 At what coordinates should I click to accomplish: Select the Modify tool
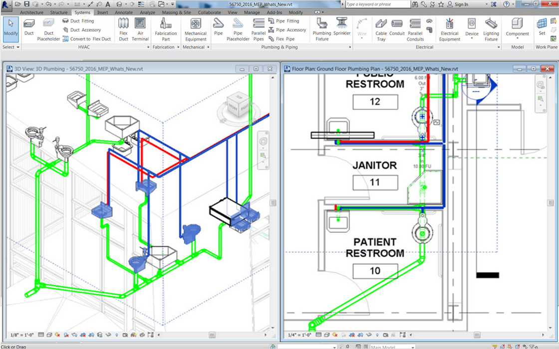point(10,29)
